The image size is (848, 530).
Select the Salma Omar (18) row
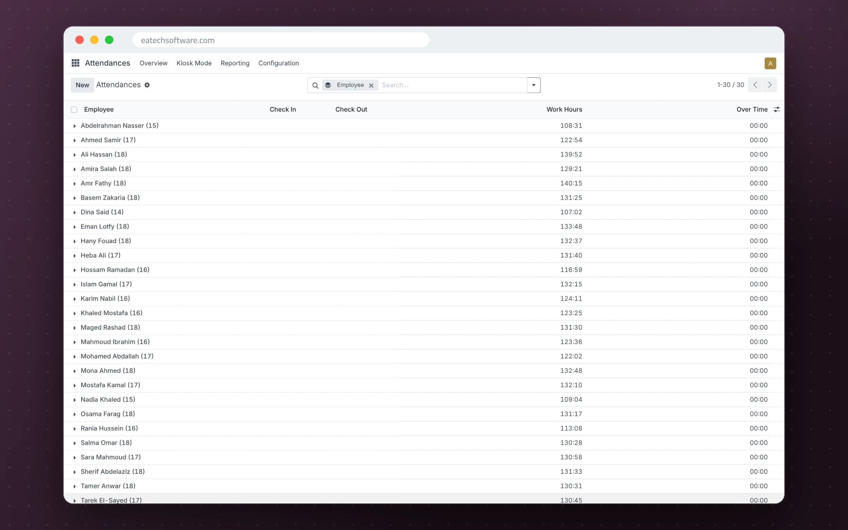424,443
